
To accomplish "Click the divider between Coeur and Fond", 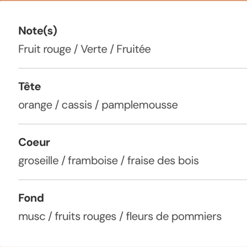I will click(131, 179).
